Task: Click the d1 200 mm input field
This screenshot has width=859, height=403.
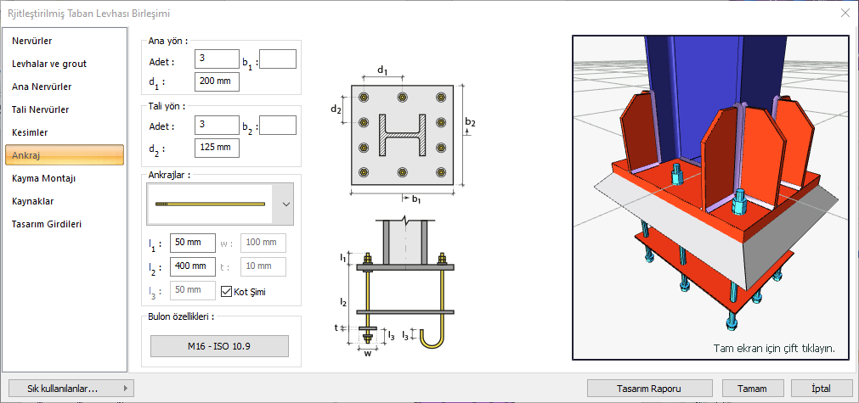Action: pyautogui.click(x=217, y=82)
